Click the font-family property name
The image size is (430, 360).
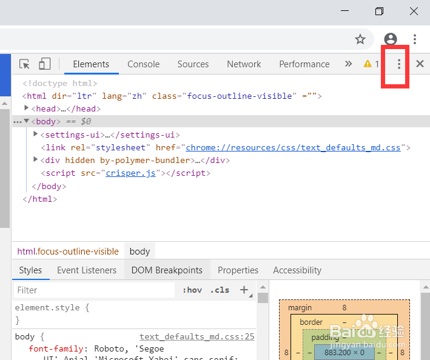tap(56, 348)
